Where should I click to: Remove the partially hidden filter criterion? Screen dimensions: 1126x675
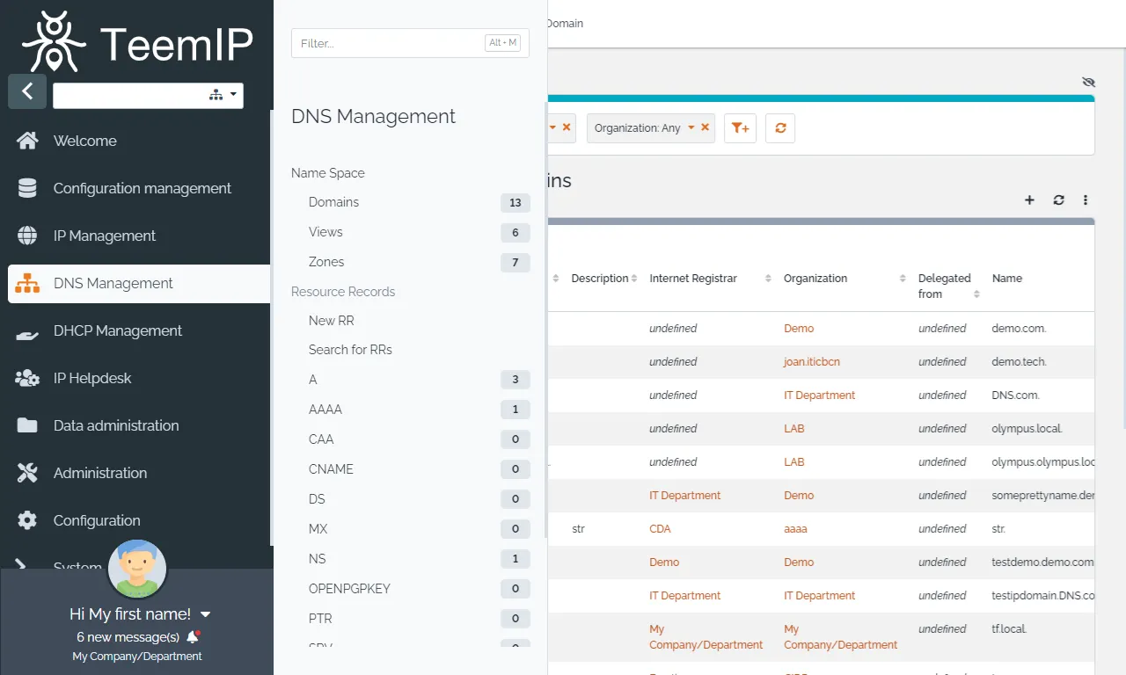click(x=567, y=127)
